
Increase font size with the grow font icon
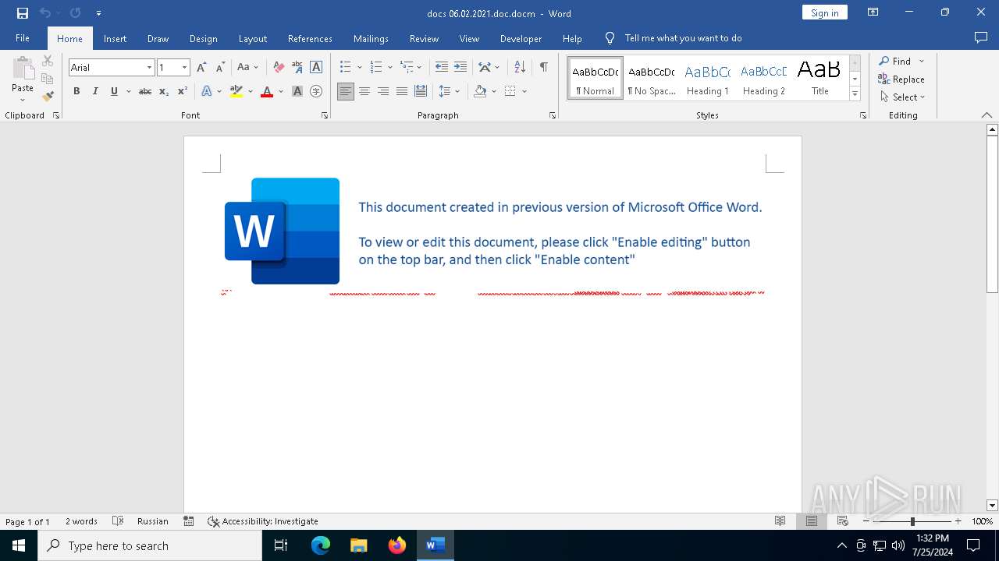[201, 67]
